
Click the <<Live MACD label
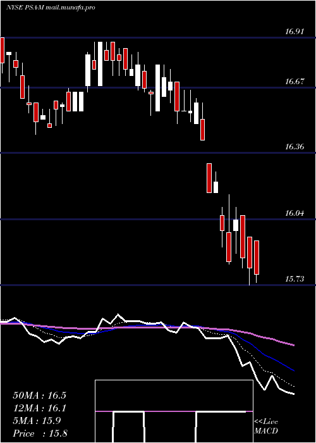[x=266, y=426]
